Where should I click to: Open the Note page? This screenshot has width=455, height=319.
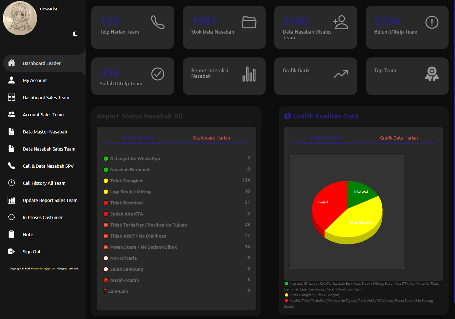28,234
